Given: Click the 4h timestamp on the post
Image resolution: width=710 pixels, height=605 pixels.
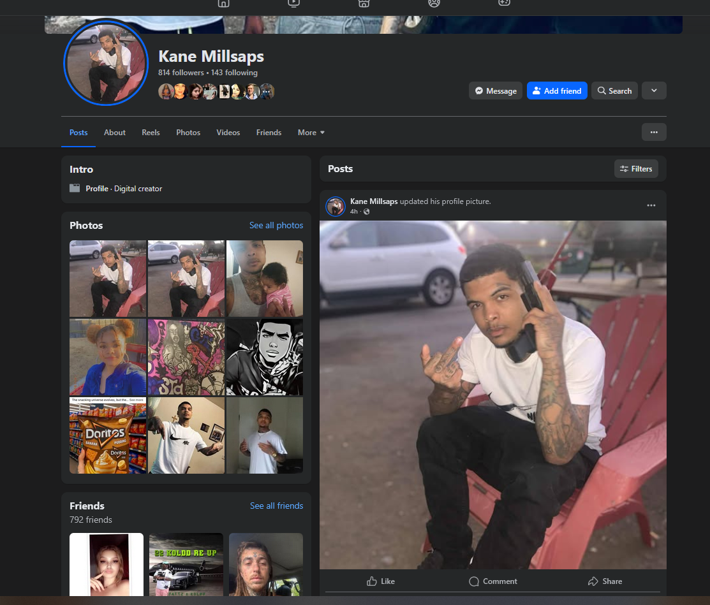Looking at the screenshot, I should (x=353, y=211).
